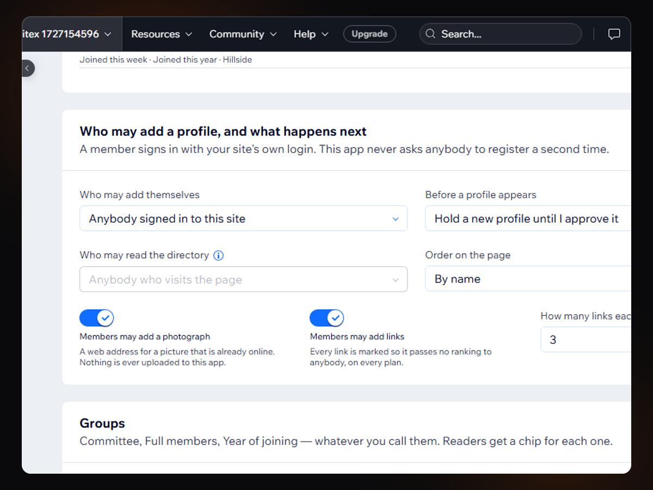Click into the Search field
The width and height of the screenshot is (653, 490).
pyautogui.click(x=500, y=34)
